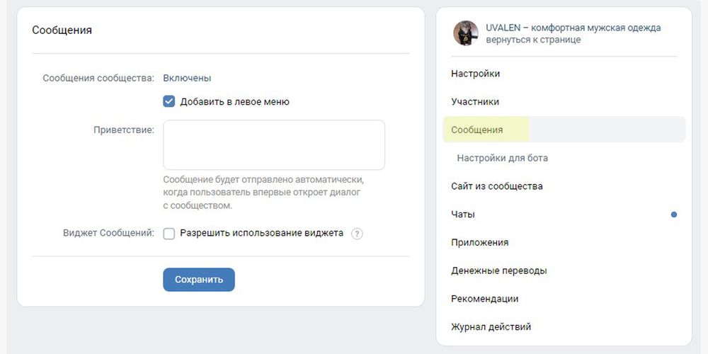The width and height of the screenshot is (708, 354).
Task: Click the UVALEN community avatar thumbnail
Action: click(466, 33)
